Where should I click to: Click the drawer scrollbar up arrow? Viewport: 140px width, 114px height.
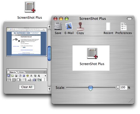(x=49, y=26)
